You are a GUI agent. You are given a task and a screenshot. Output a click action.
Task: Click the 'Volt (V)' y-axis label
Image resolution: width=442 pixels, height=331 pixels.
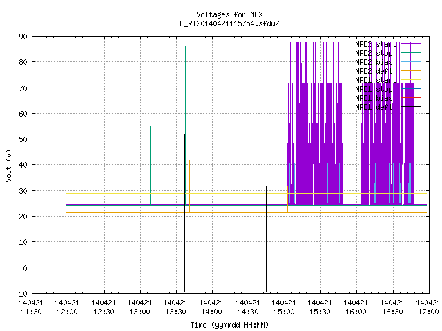click(8, 165)
